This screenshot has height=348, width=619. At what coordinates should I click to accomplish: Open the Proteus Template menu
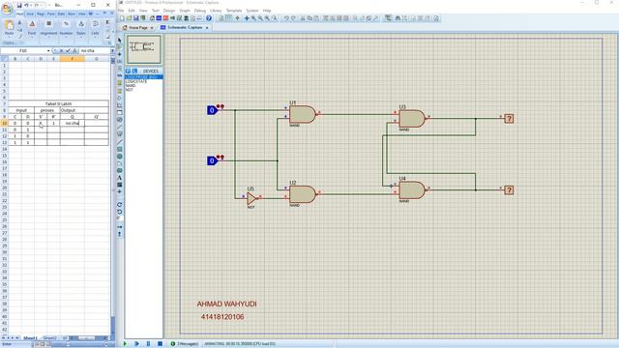click(234, 11)
